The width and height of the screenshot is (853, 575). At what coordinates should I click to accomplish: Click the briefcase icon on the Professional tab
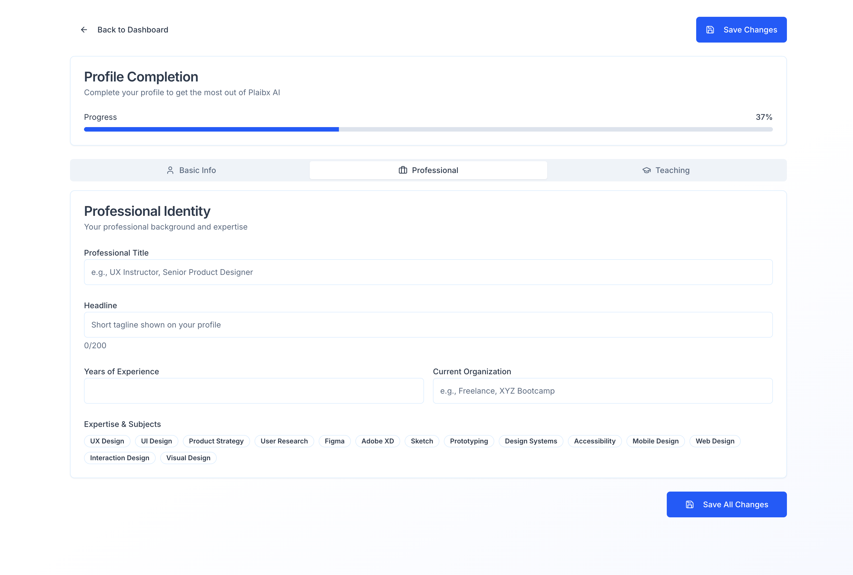pos(402,170)
